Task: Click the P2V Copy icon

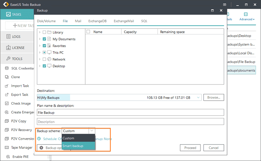Action: point(7,121)
